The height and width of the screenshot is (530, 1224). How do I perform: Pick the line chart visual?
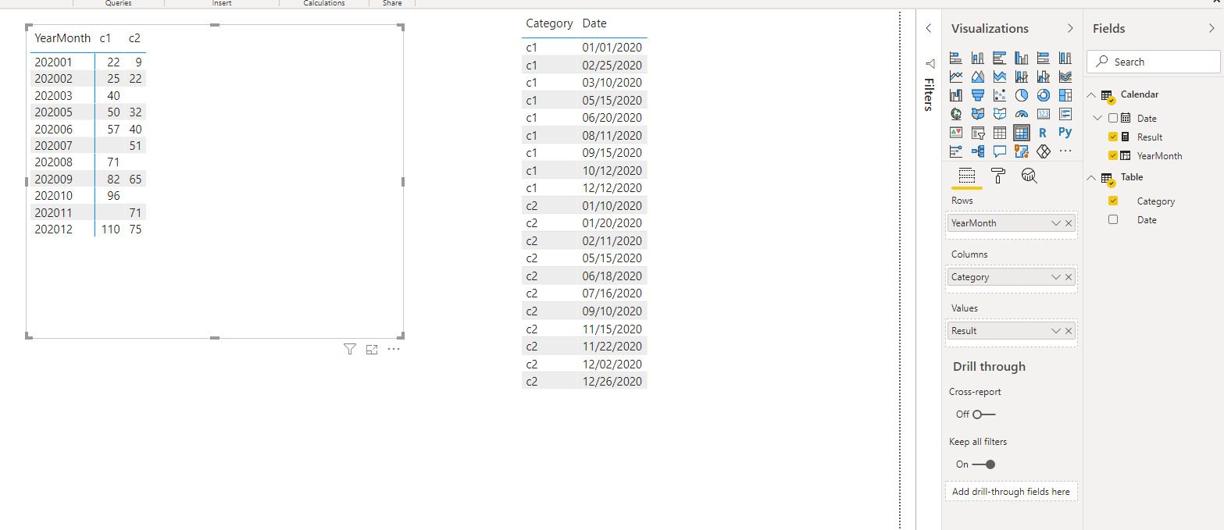point(956,76)
